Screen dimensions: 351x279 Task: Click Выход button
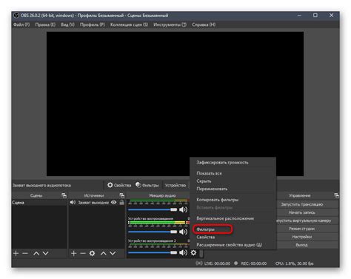point(307,245)
